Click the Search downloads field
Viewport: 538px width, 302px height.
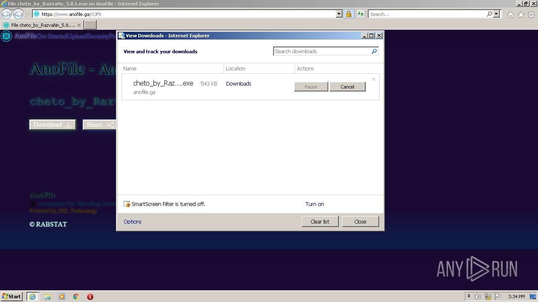pyautogui.click(x=322, y=51)
